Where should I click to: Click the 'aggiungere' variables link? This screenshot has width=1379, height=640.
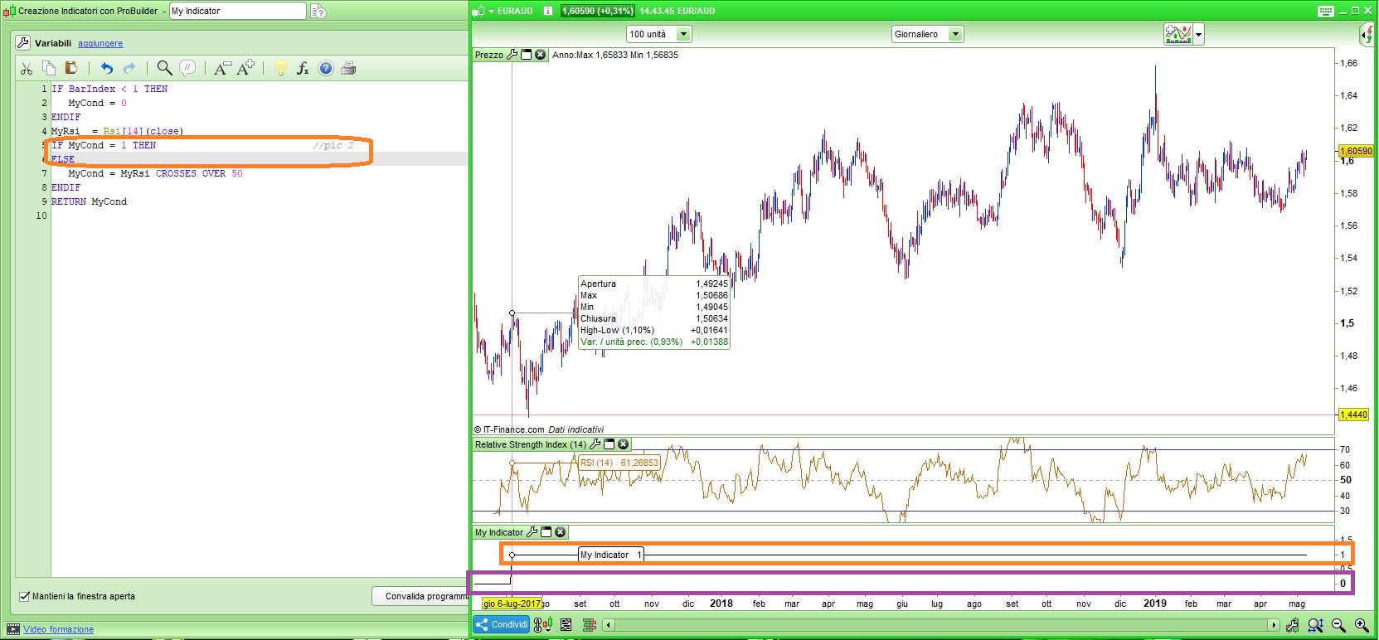100,43
